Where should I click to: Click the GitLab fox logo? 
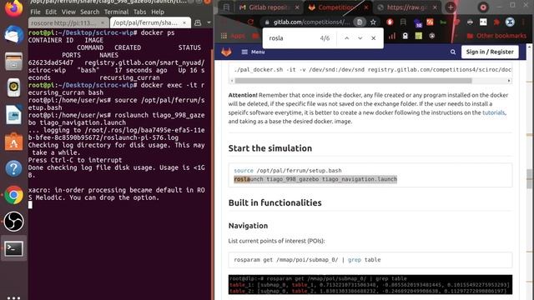(x=226, y=52)
